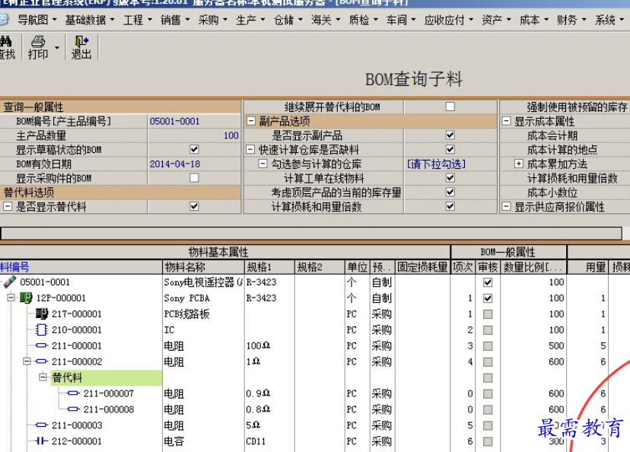Click the ERP application icon beside 导航图
This screenshot has height=452, width=630.
(x=4, y=19)
